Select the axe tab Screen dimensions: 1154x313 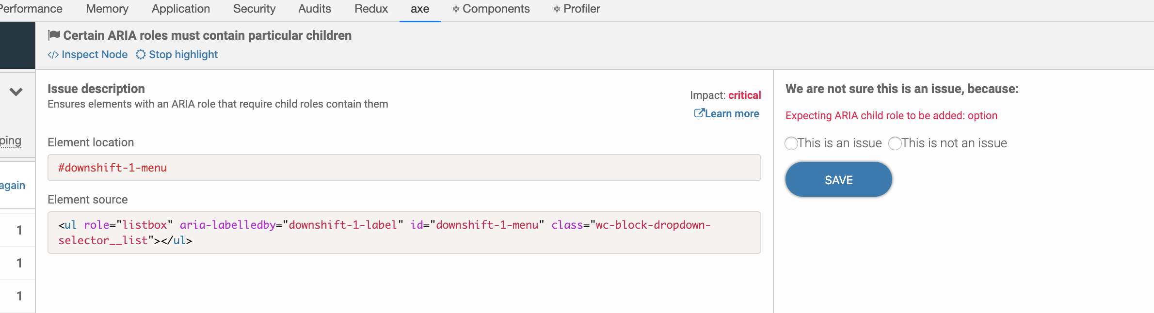point(420,9)
